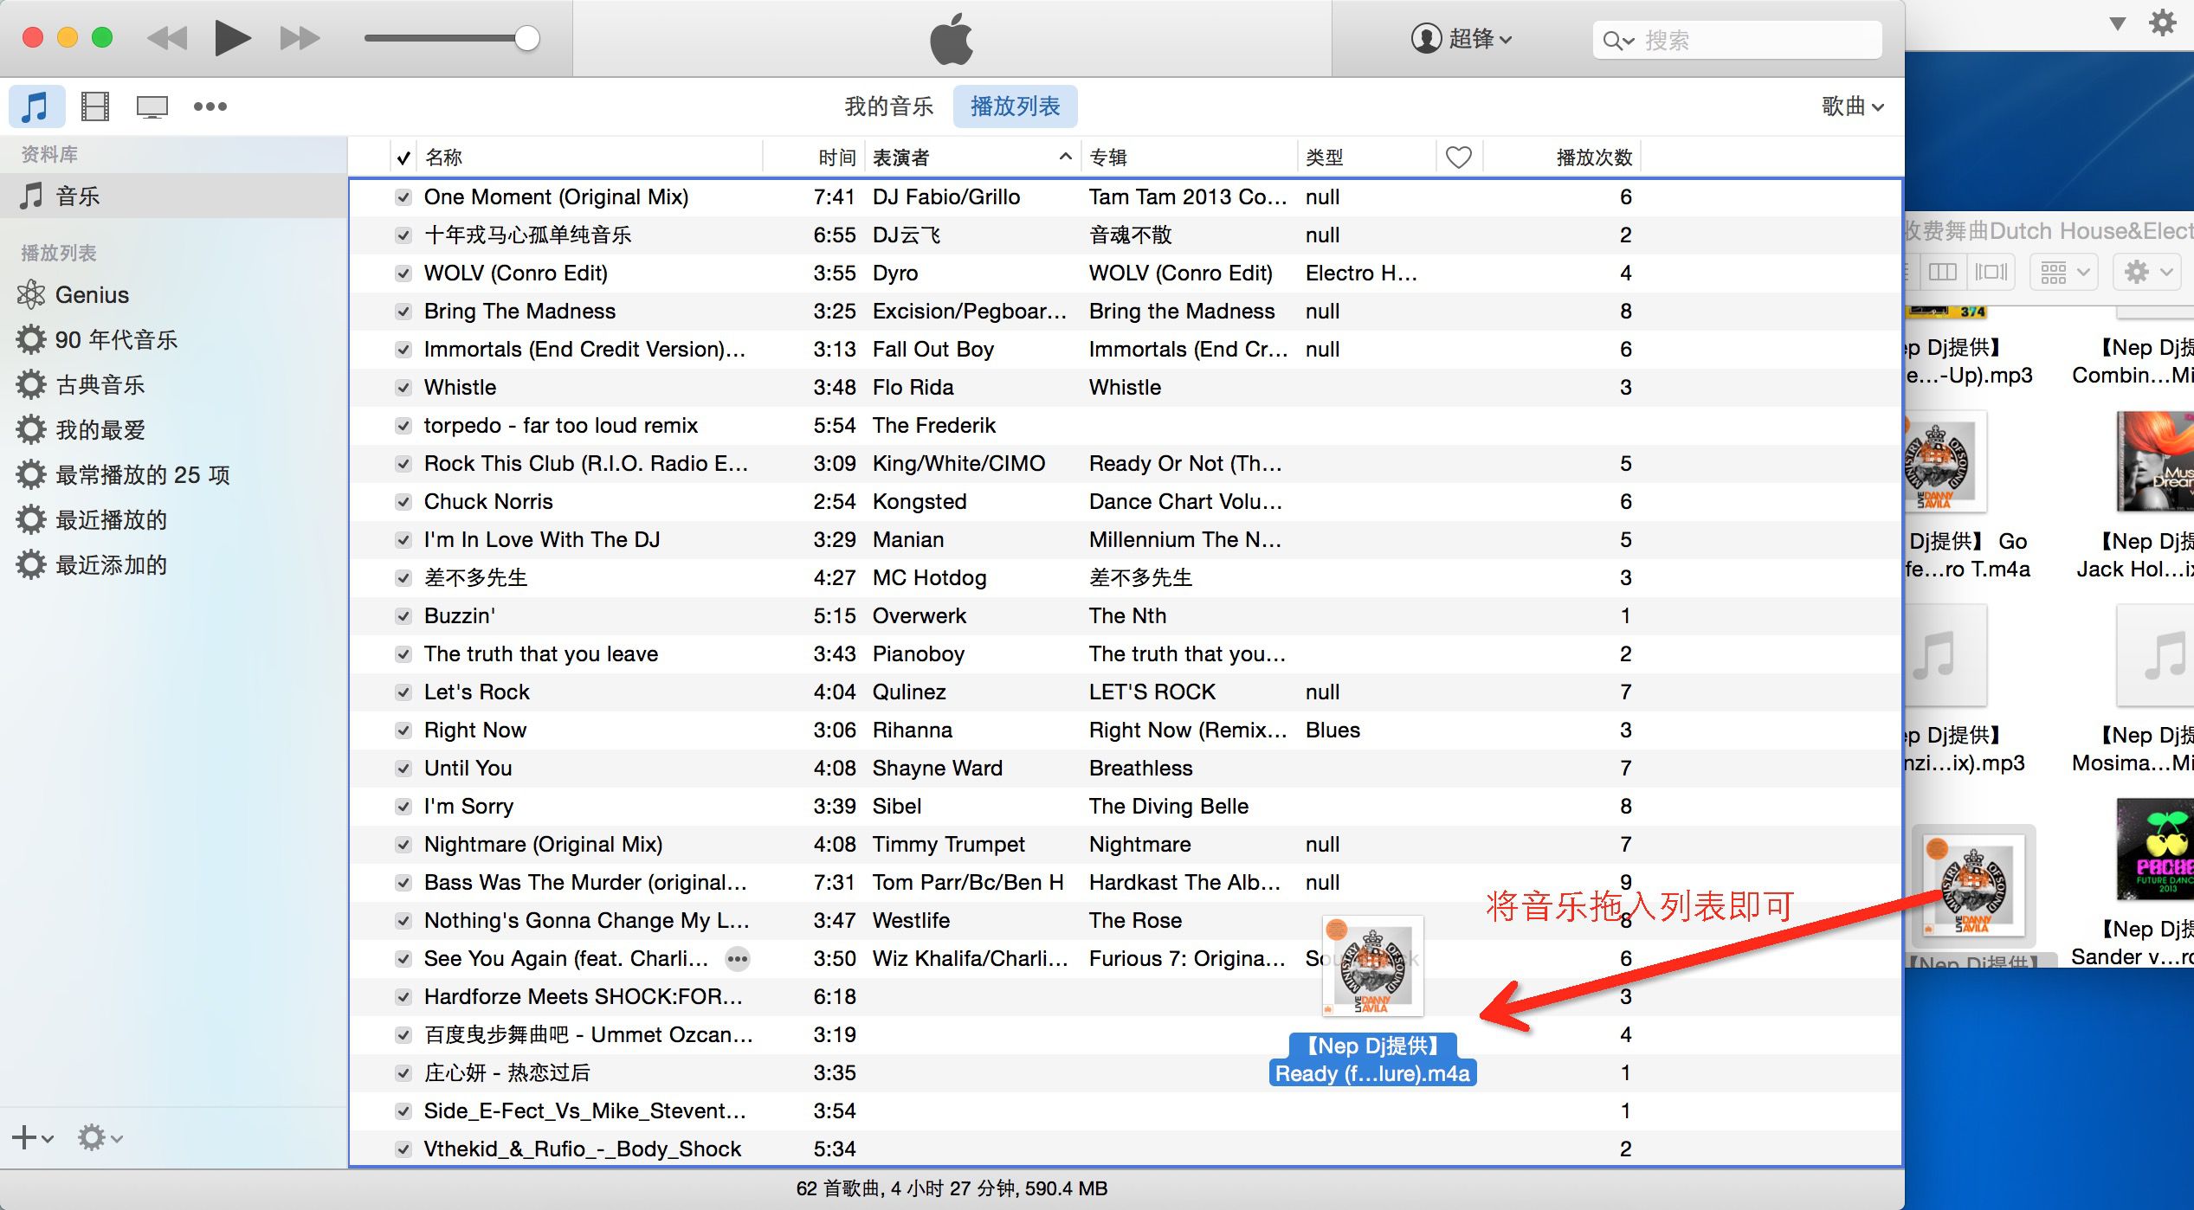Uncheck the Nightmare (Original Mix) checkbox
This screenshot has width=2194, height=1210.
(x=403, y=845)
